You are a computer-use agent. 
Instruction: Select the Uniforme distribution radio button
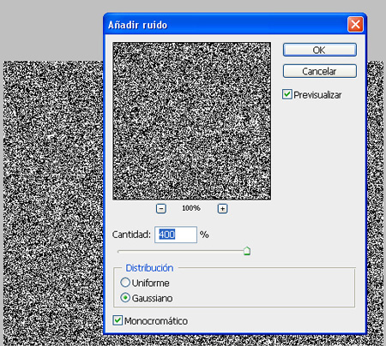coord(125,283)
